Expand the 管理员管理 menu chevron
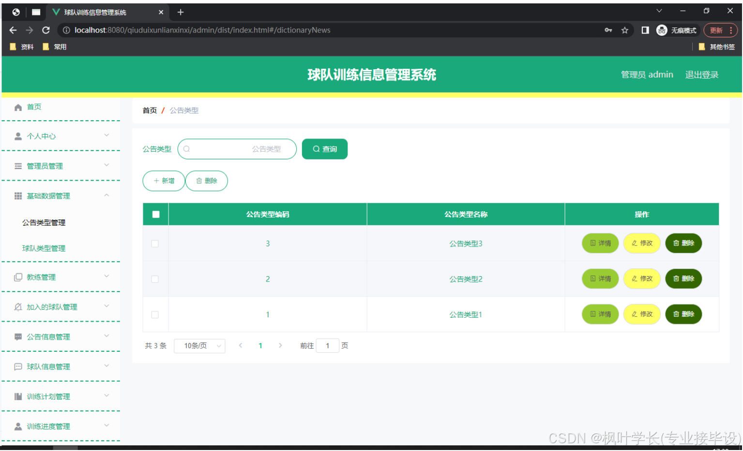 click(x=106, y=165)
